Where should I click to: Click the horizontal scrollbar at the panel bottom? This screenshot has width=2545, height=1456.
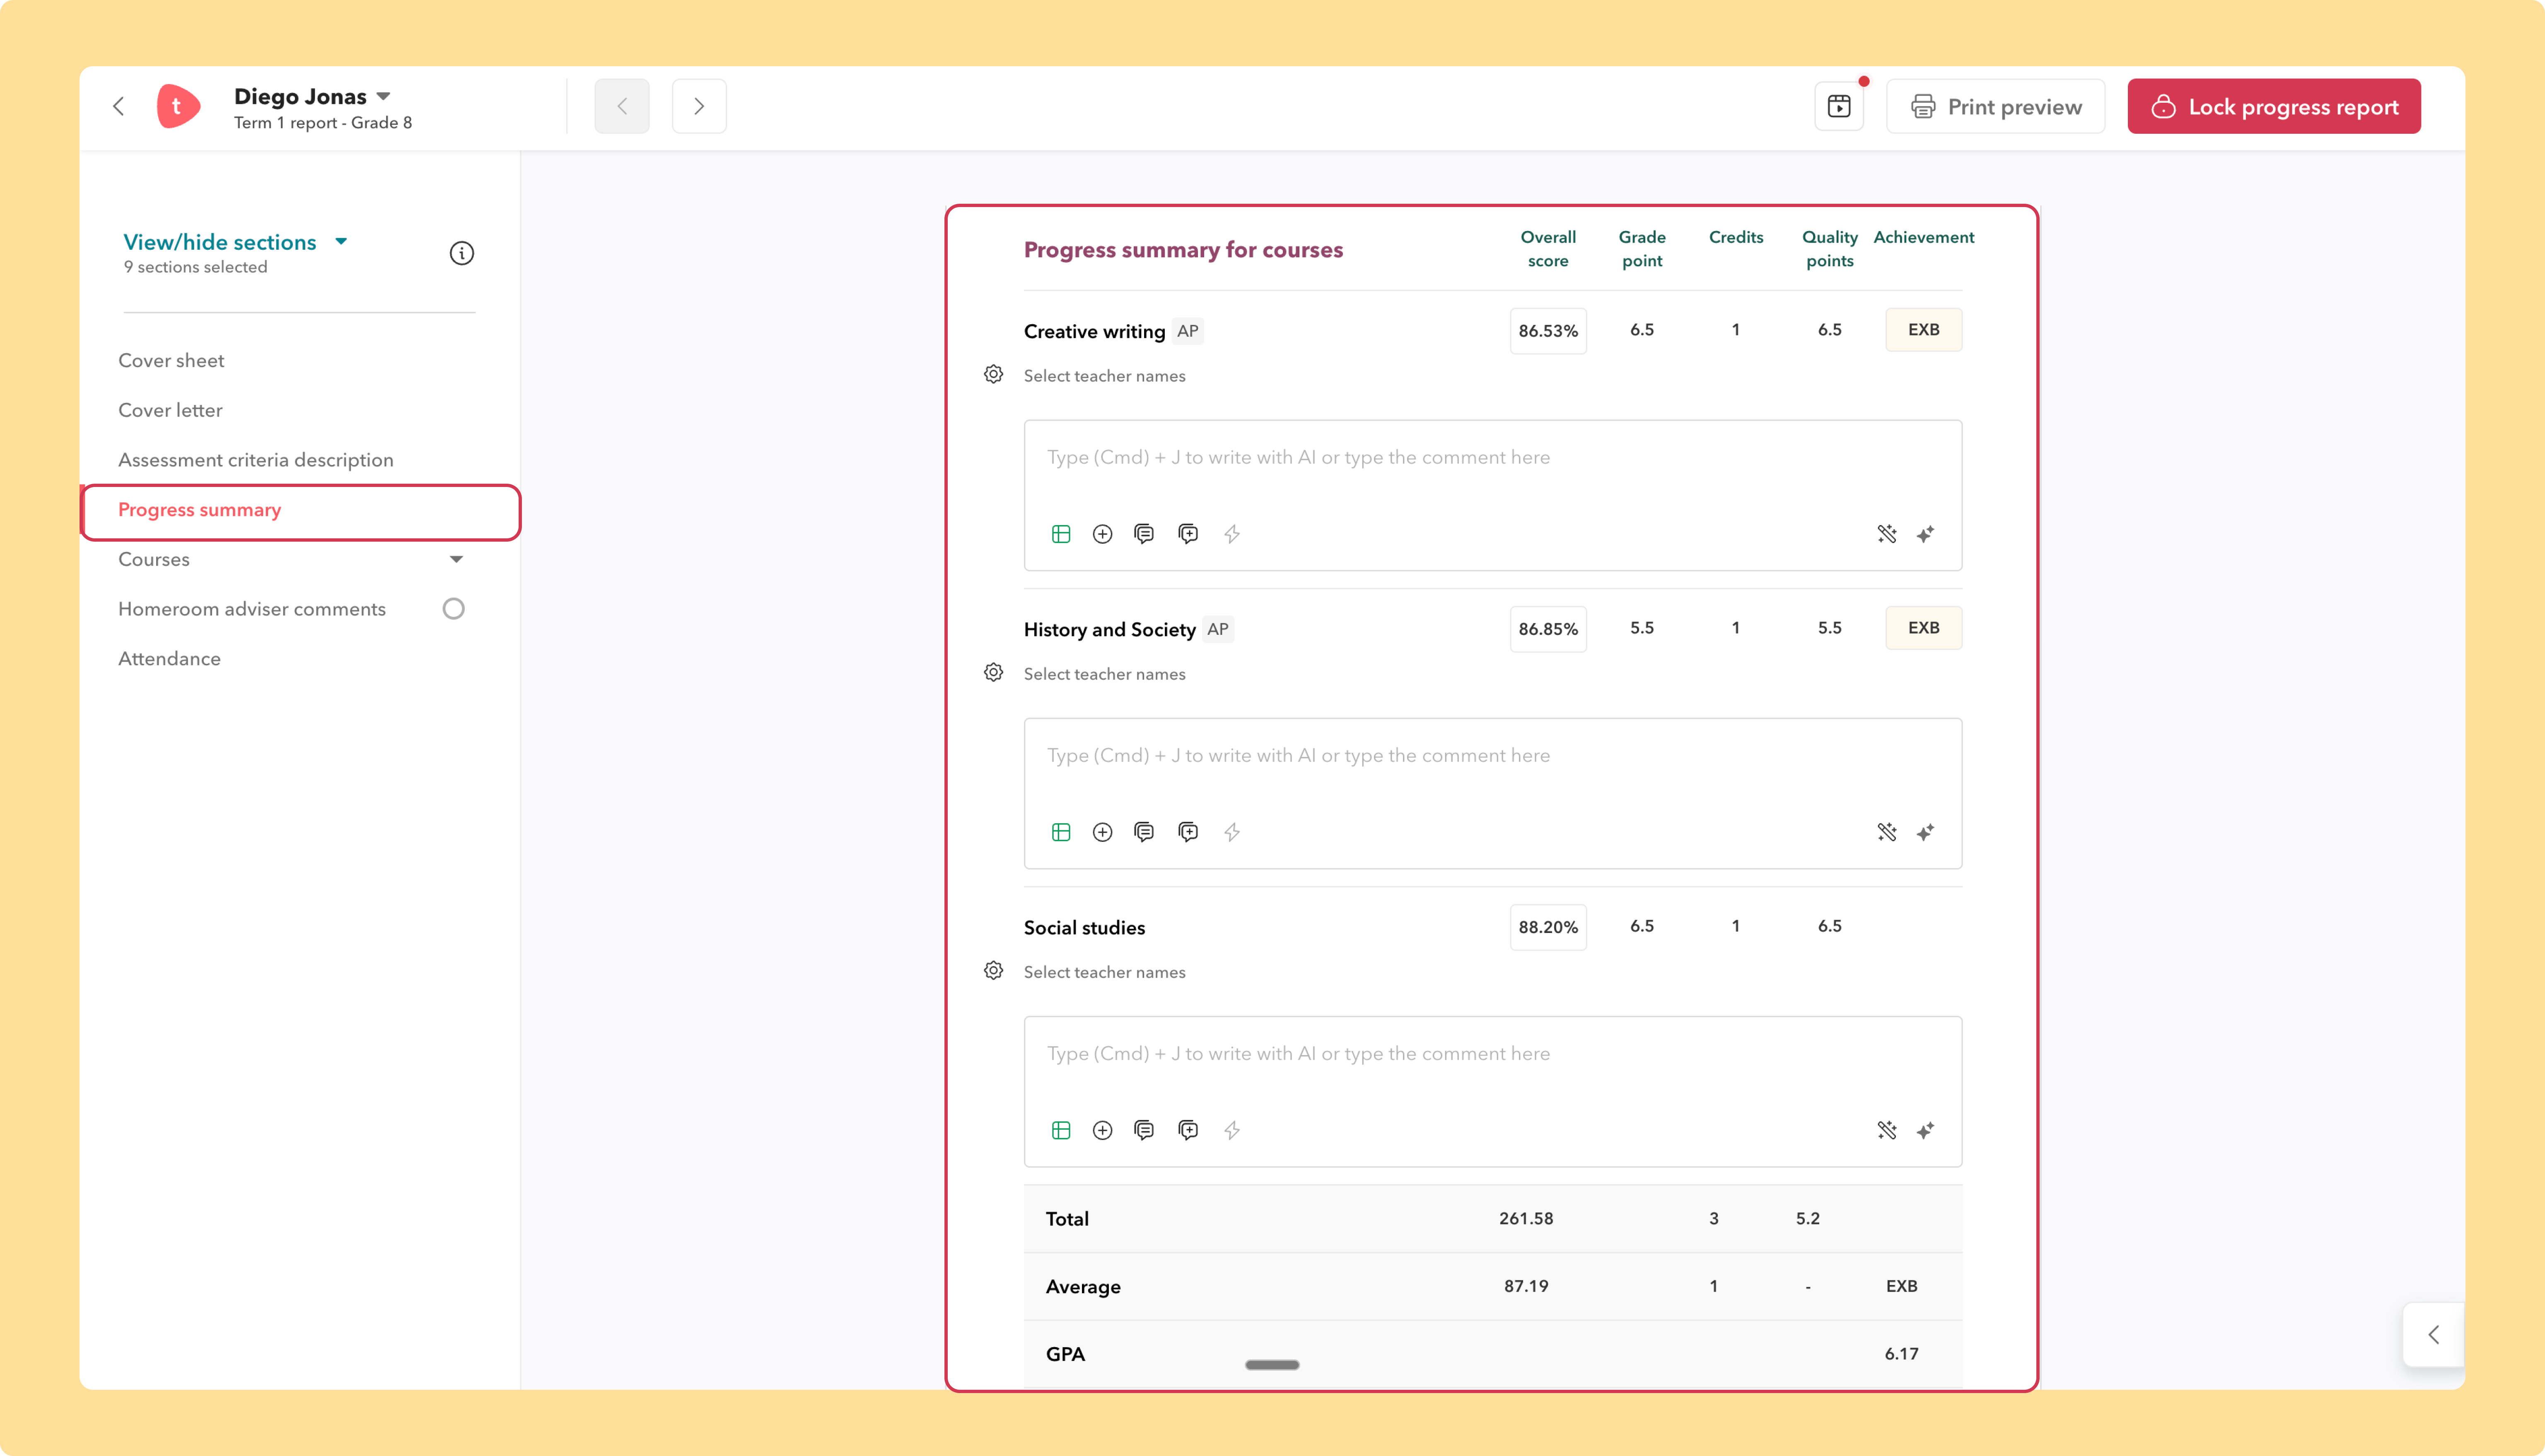(x=1272, y=1365)
